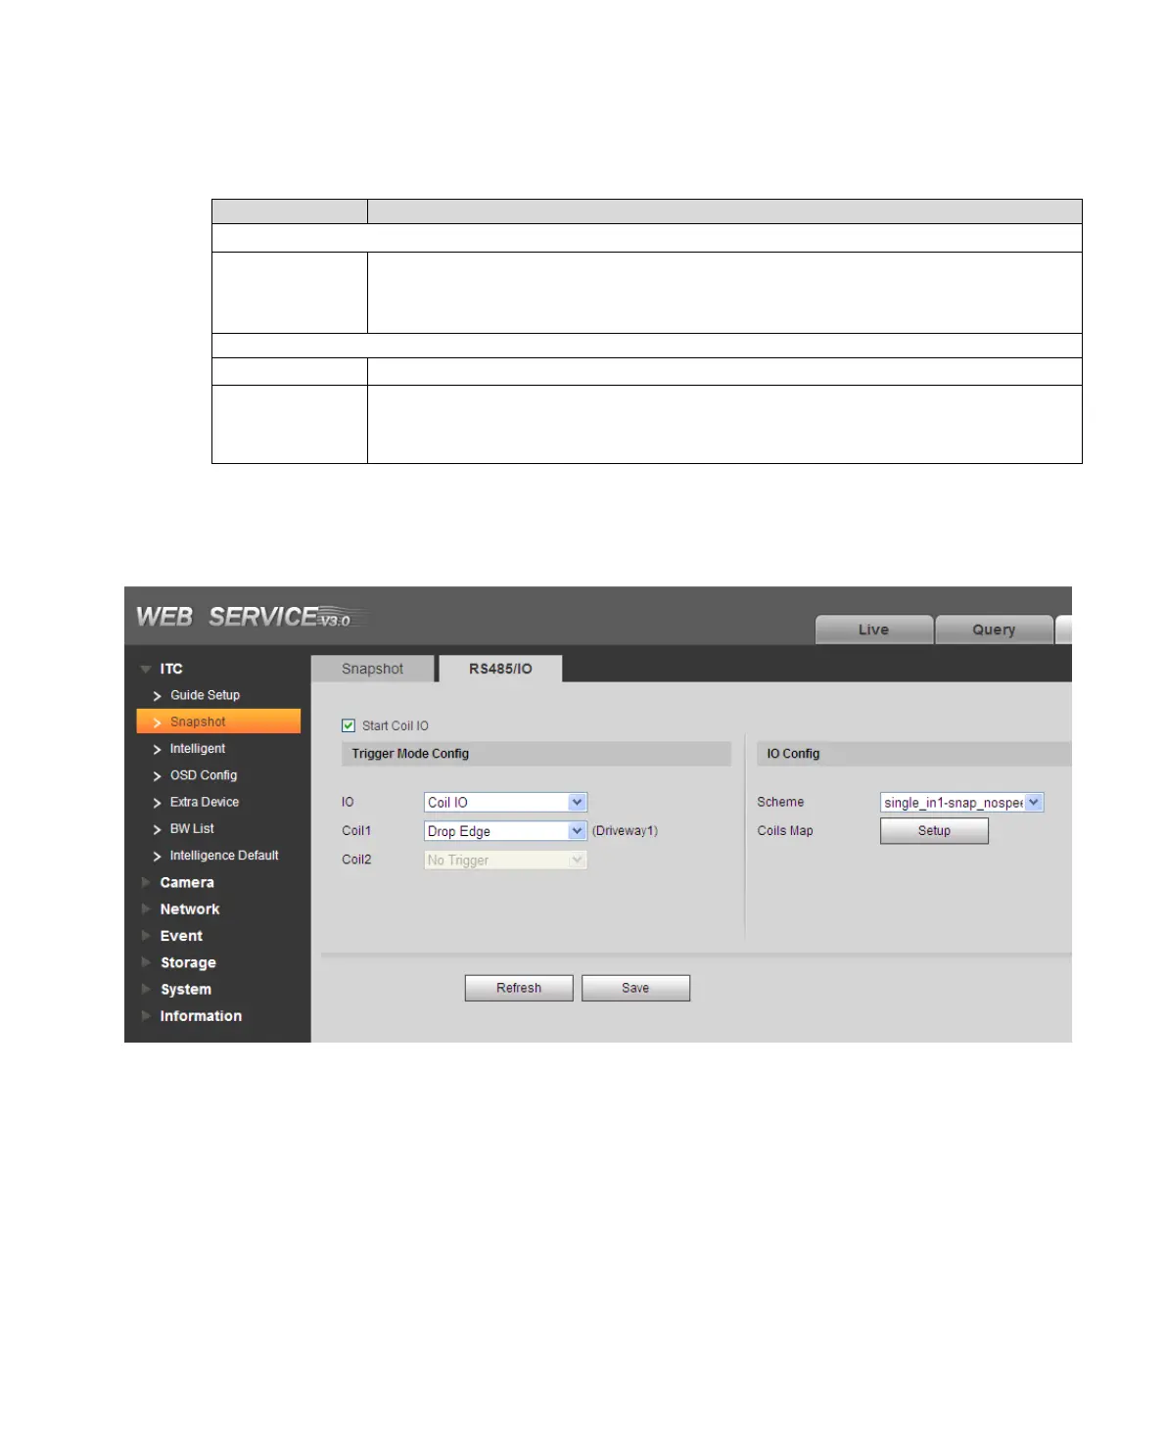Collapse the ITC section triangle
Image resolution: width=1166 pixels, height=1443 pixels.
pos(146,669)
